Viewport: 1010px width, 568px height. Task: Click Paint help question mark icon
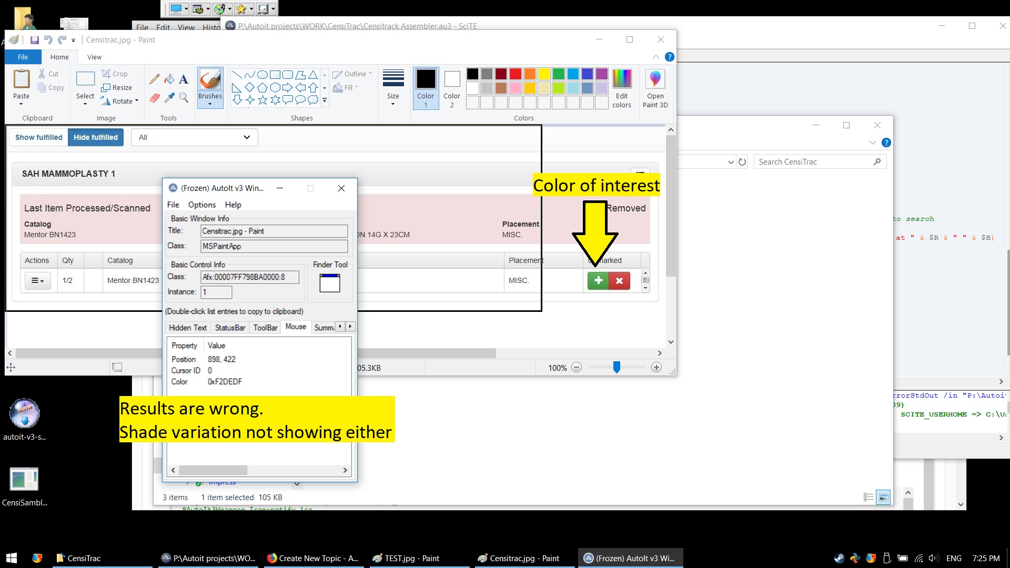[670, 57]
